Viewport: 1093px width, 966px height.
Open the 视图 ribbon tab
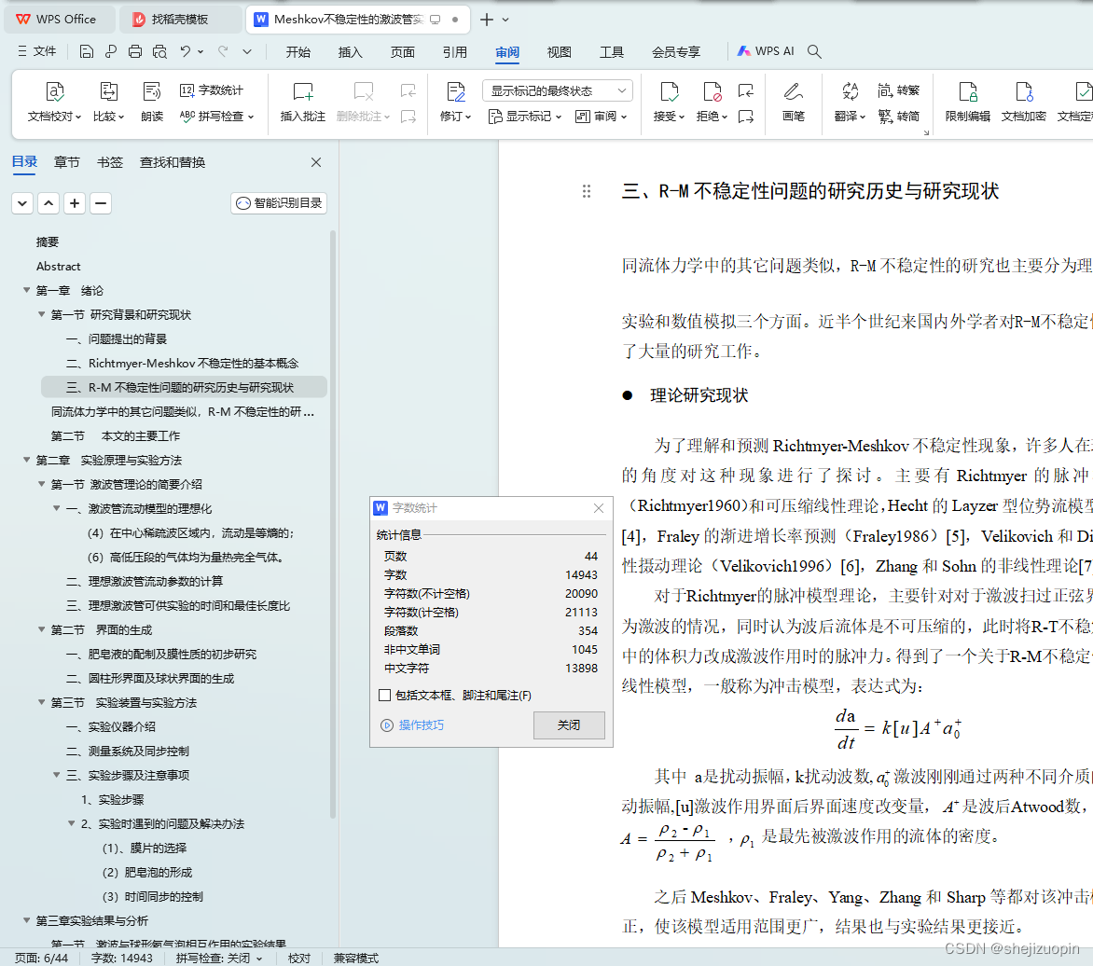559,52
